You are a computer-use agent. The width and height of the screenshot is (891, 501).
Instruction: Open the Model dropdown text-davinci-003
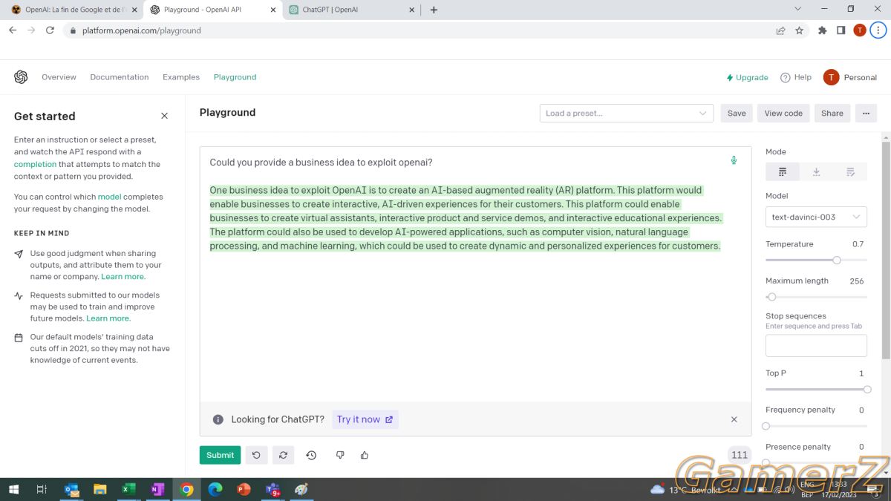click(x=816, y=217)
